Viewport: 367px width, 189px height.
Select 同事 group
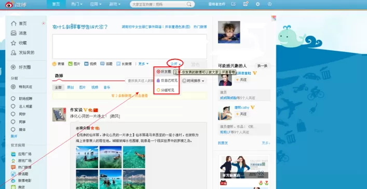coord(18,122)
